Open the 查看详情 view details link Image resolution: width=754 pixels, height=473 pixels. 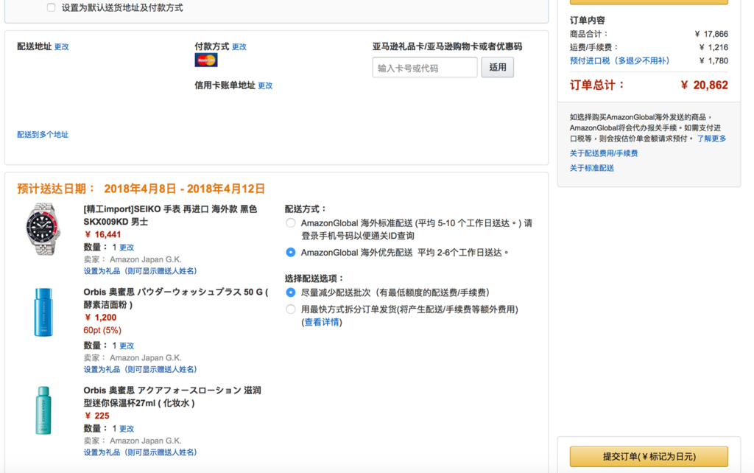click(x=322, y=322)
